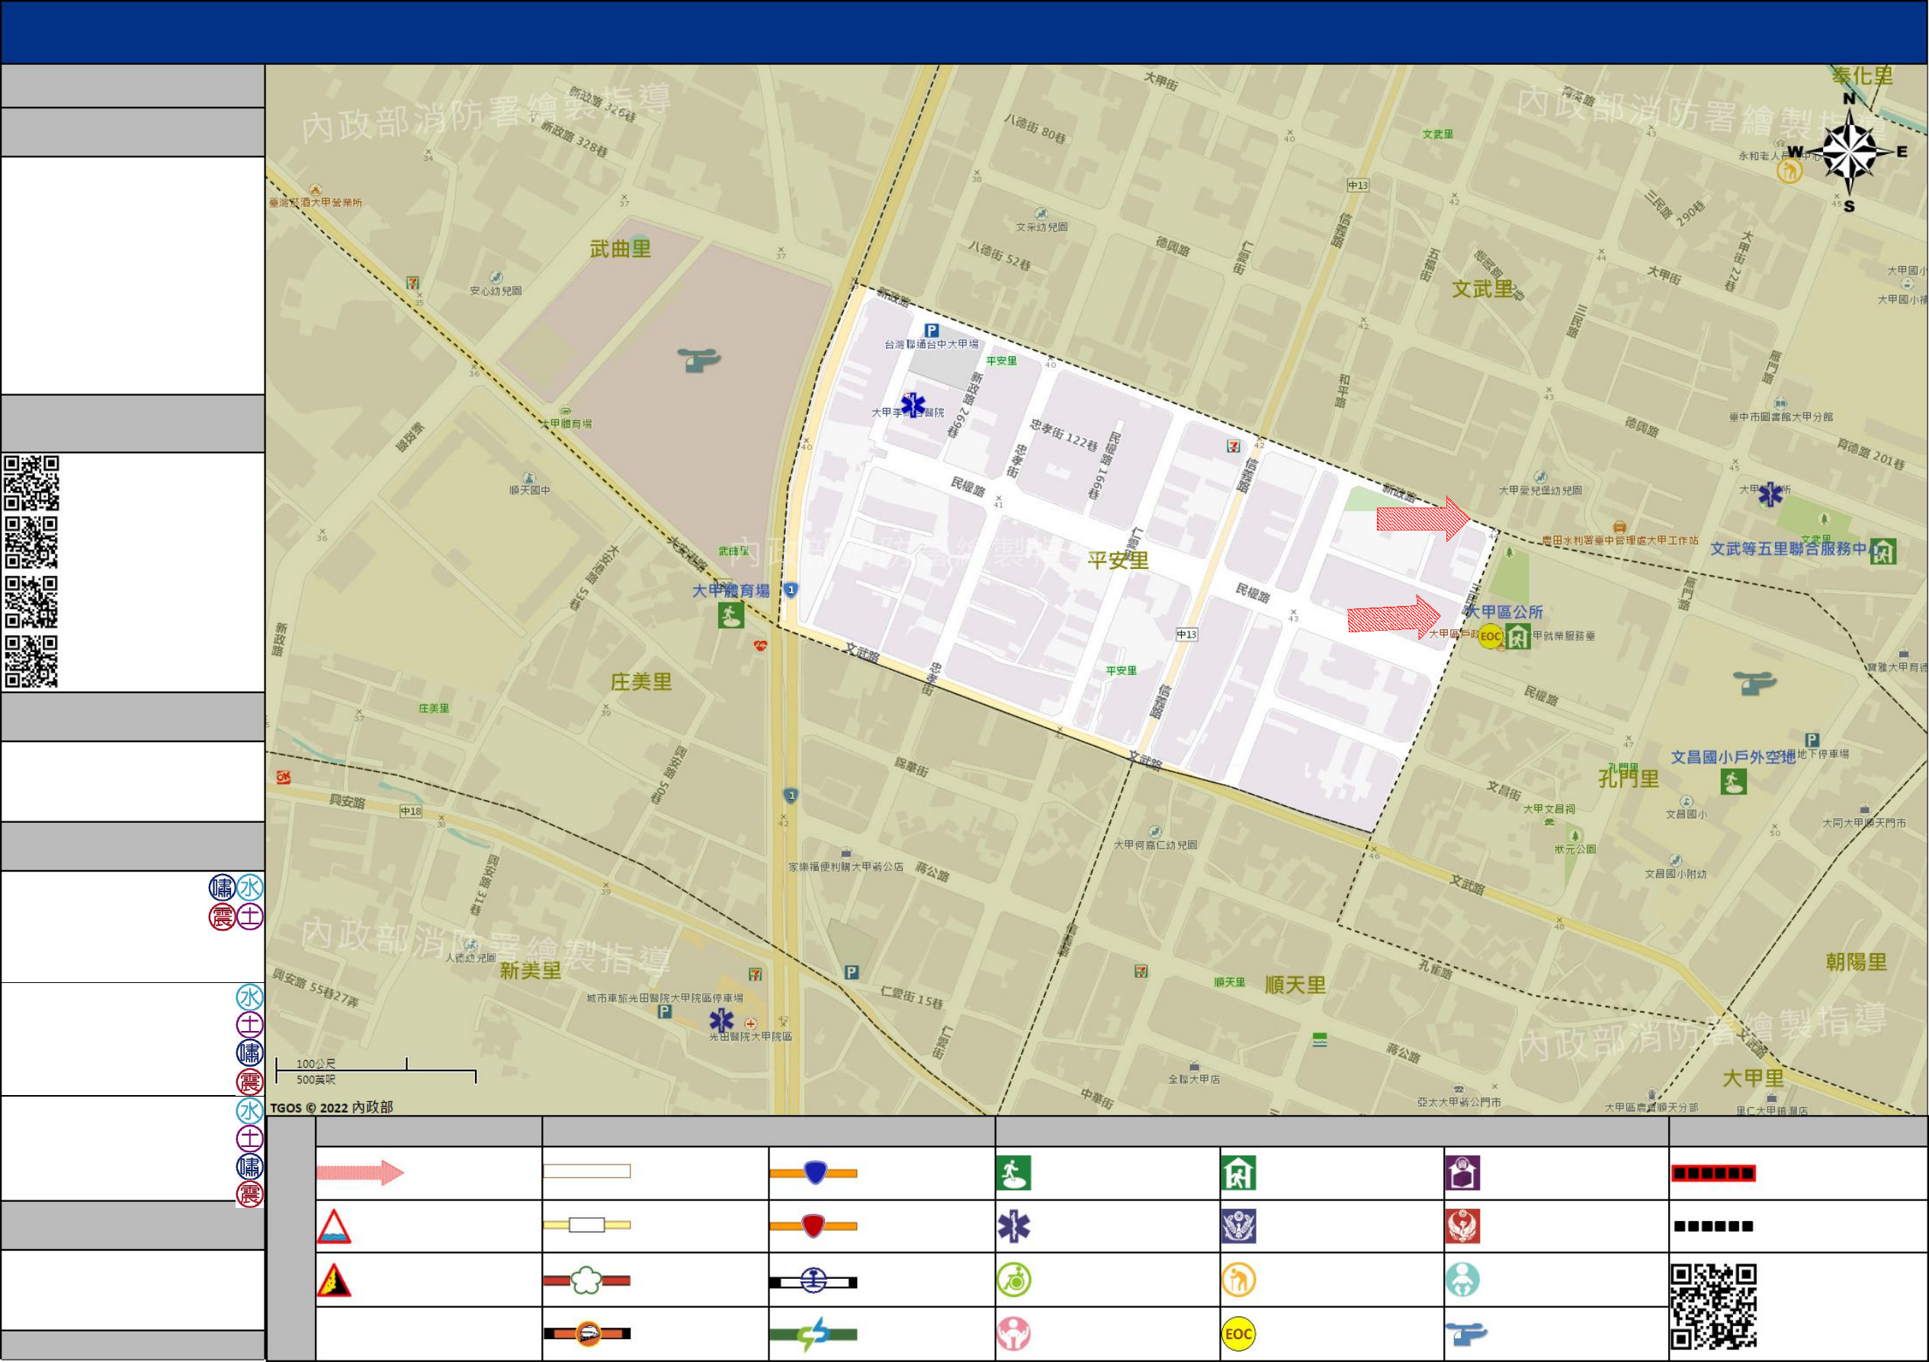The height and width of the screenshot is (1362, 1929).
Task: Select the 臺中市圖書館大甲分館 label
Action: coord(1781,416)
